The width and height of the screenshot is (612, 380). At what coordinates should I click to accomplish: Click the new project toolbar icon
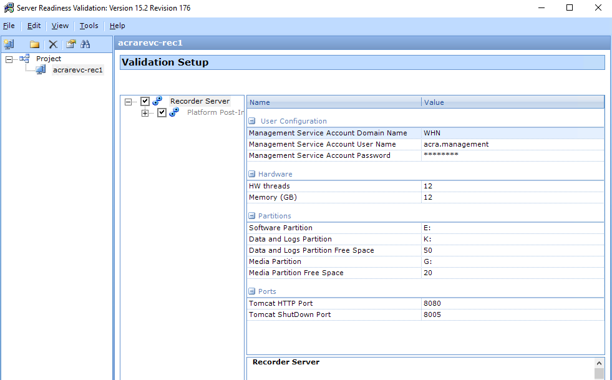8,44
